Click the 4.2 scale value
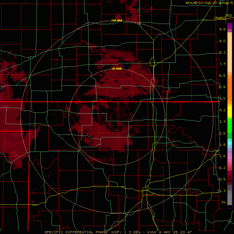 222,110
